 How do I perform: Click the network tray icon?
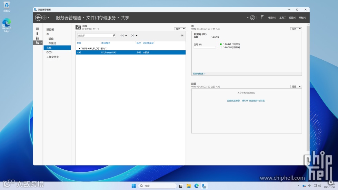[x=315, y=186]
